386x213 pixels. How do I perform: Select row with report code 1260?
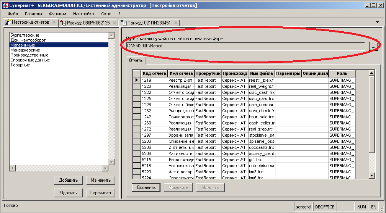154,123
